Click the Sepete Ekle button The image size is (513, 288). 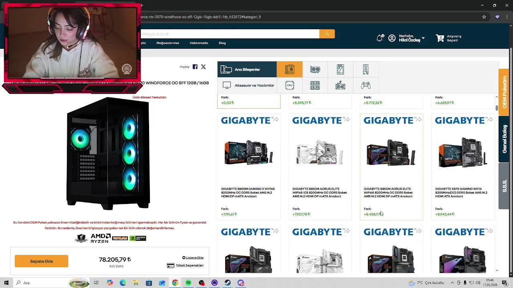pyautogui.click(x=41, y=261)
